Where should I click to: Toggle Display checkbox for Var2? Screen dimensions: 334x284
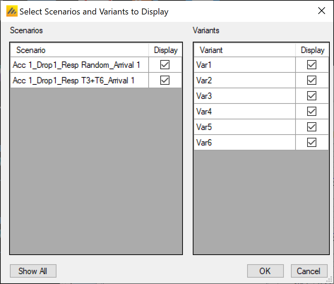pyautogui.click(x=312, y=80)
